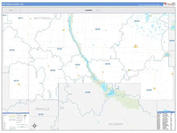The image size is (177, 133).
Task: Click the "MCHENRY" county label
Action: pyautogui.click(x=116, y=124)
